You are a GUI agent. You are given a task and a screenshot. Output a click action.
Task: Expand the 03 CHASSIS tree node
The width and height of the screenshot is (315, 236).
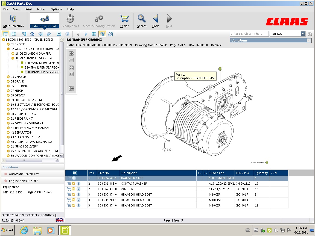click(x=8, y=77)
